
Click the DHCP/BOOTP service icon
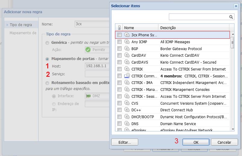click(x=127, y=117)
